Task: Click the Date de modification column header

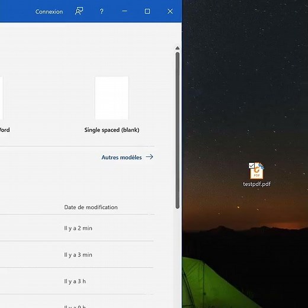Action: 91,207
